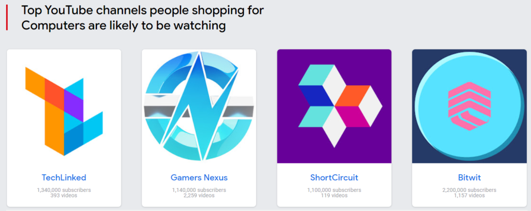This screenshot has width=531, height=211.
Task: Click the 2,259 videos count
Action: click(199, 195)
